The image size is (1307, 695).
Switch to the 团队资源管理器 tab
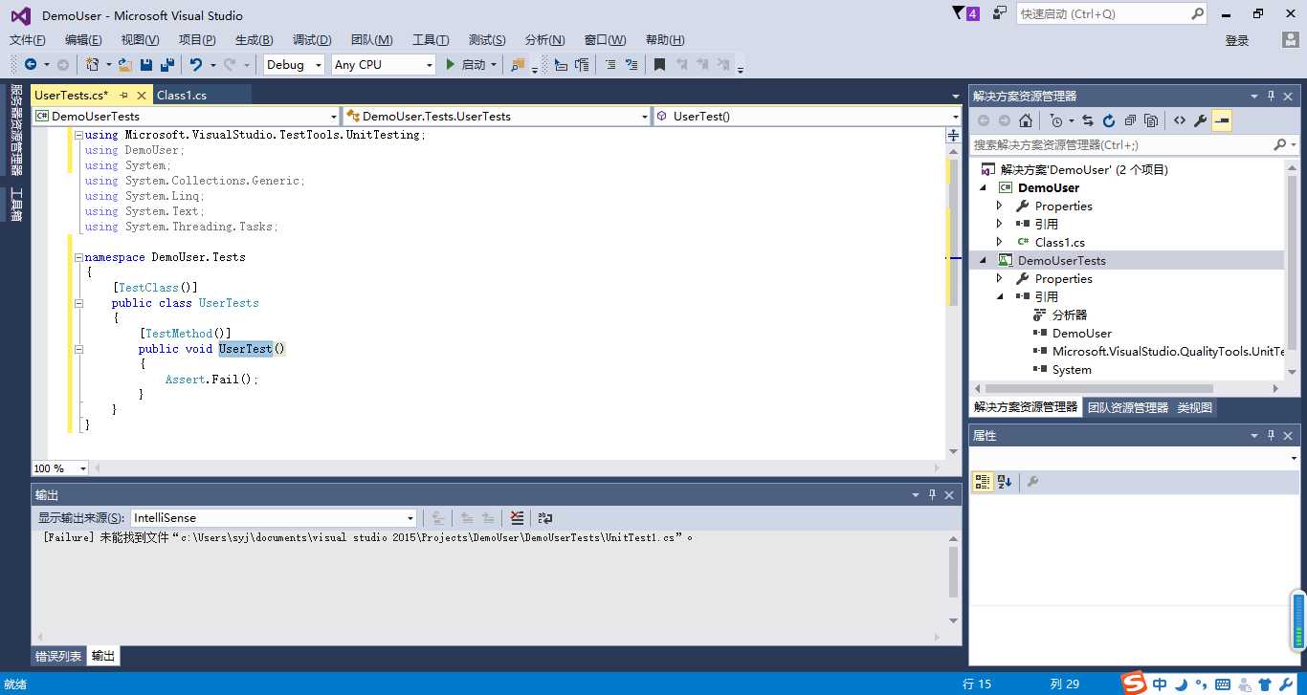[1128, 407]
